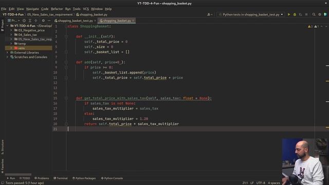Open the View menu

point(21,9)
